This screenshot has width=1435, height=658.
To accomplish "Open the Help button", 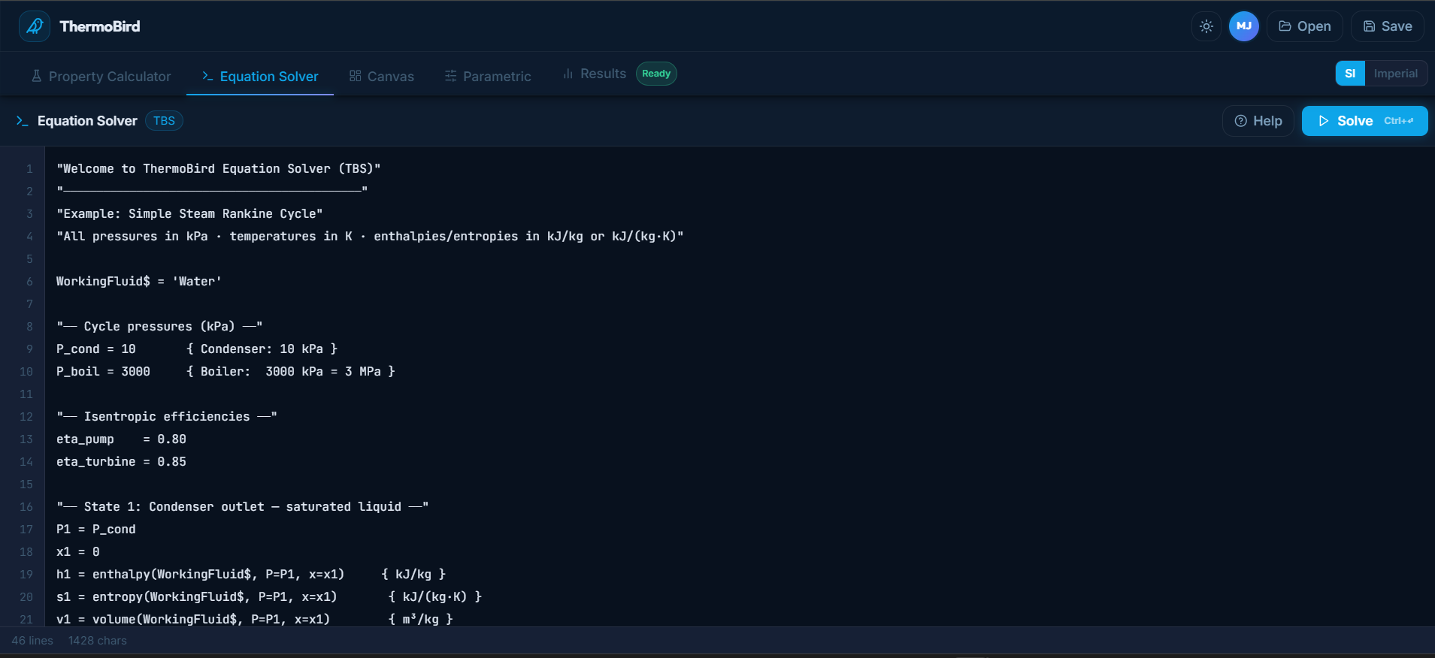I will pos(1258,121).
